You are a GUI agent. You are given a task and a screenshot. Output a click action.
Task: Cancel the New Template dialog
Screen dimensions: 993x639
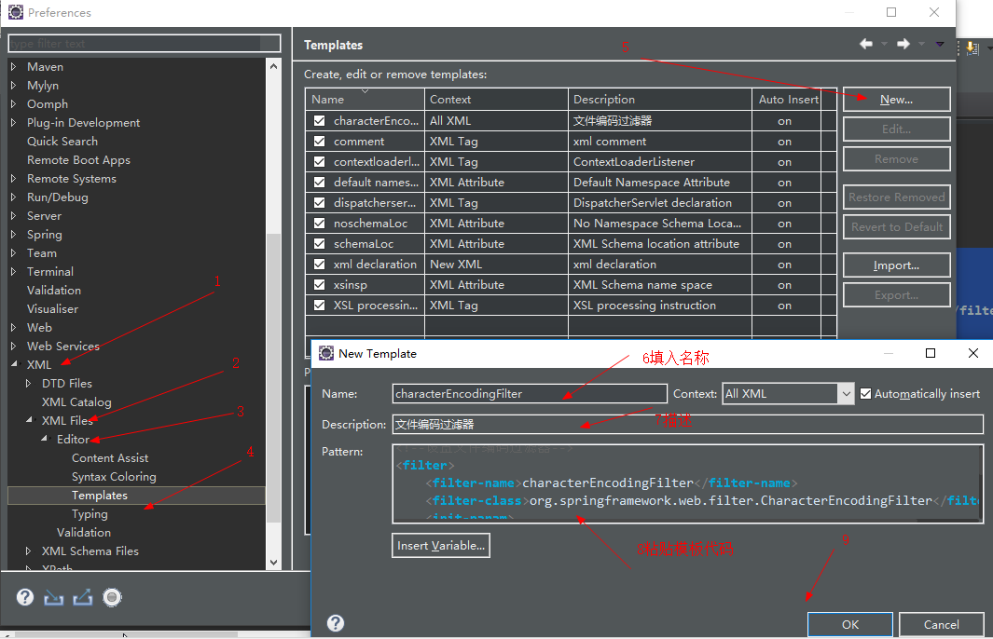pyautogui.click(x=941, y=624)
